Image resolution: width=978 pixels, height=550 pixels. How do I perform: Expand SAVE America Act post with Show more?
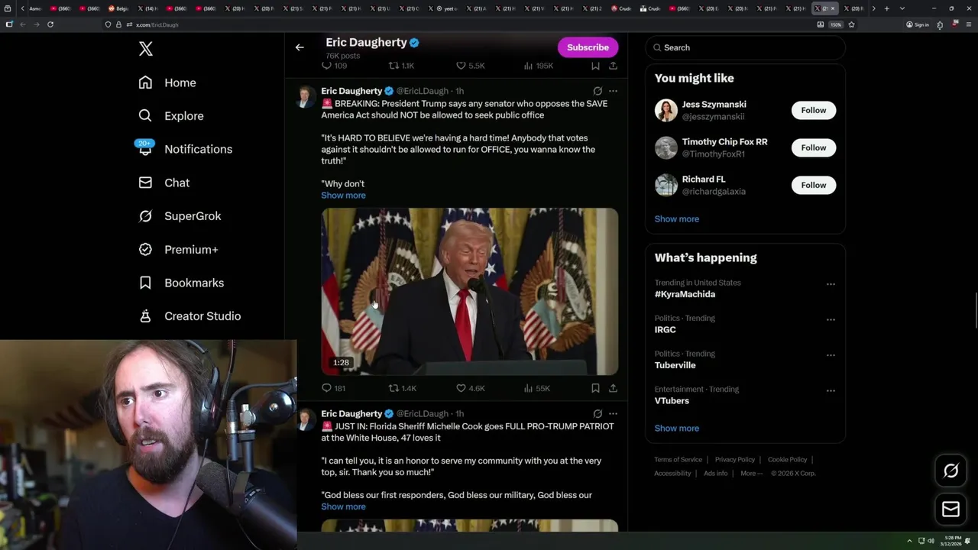pos(343,196)
